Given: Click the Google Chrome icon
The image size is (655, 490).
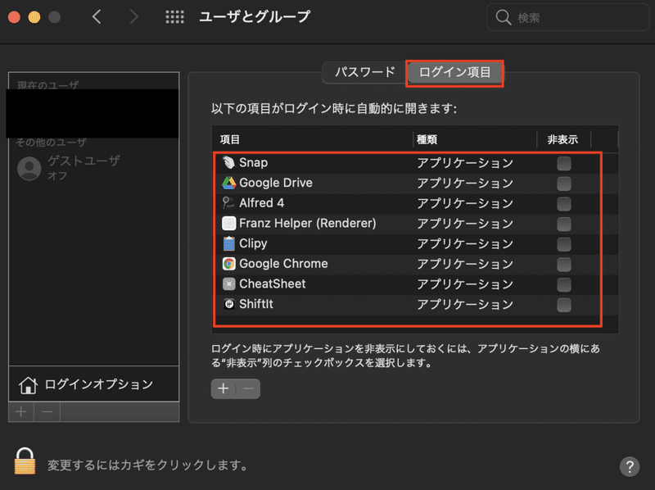Looking at the screenshot, I should click(229, 264).
